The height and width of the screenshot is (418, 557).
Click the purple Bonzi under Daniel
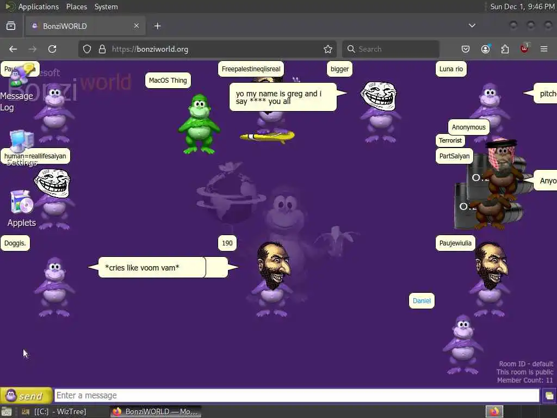click(463, 344)
